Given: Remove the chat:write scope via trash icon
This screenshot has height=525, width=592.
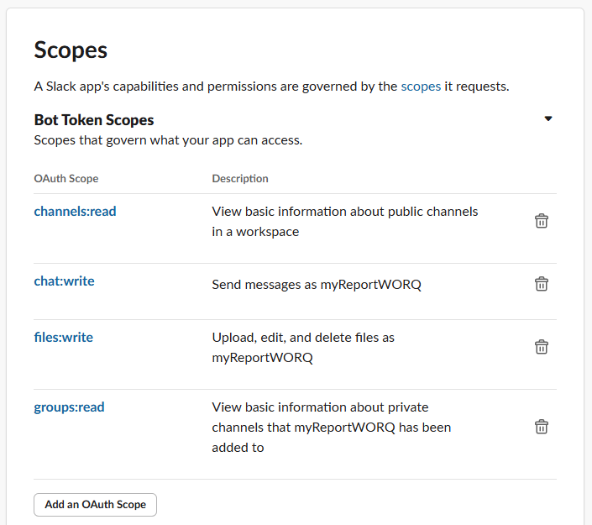Looking at the screenshot, I should tap(542, 284).
